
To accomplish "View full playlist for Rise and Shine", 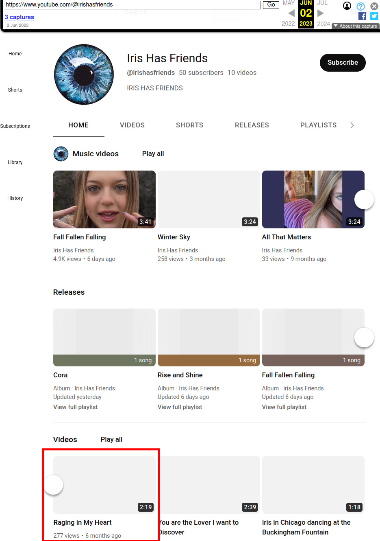I will tap(180, 407).
